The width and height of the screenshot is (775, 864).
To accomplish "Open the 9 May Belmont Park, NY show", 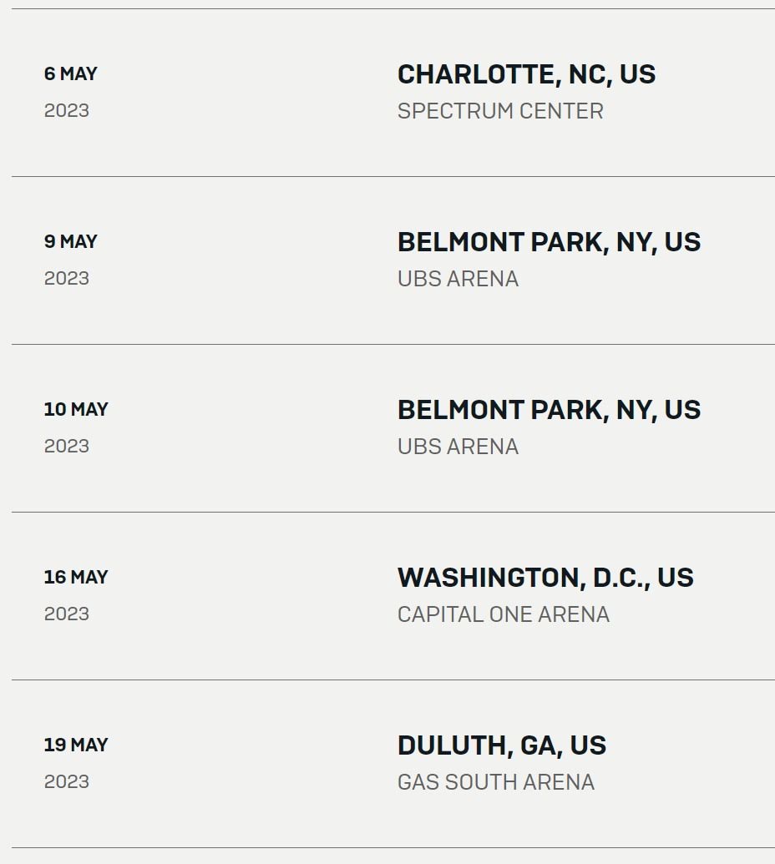I will [x=549, y=242].
